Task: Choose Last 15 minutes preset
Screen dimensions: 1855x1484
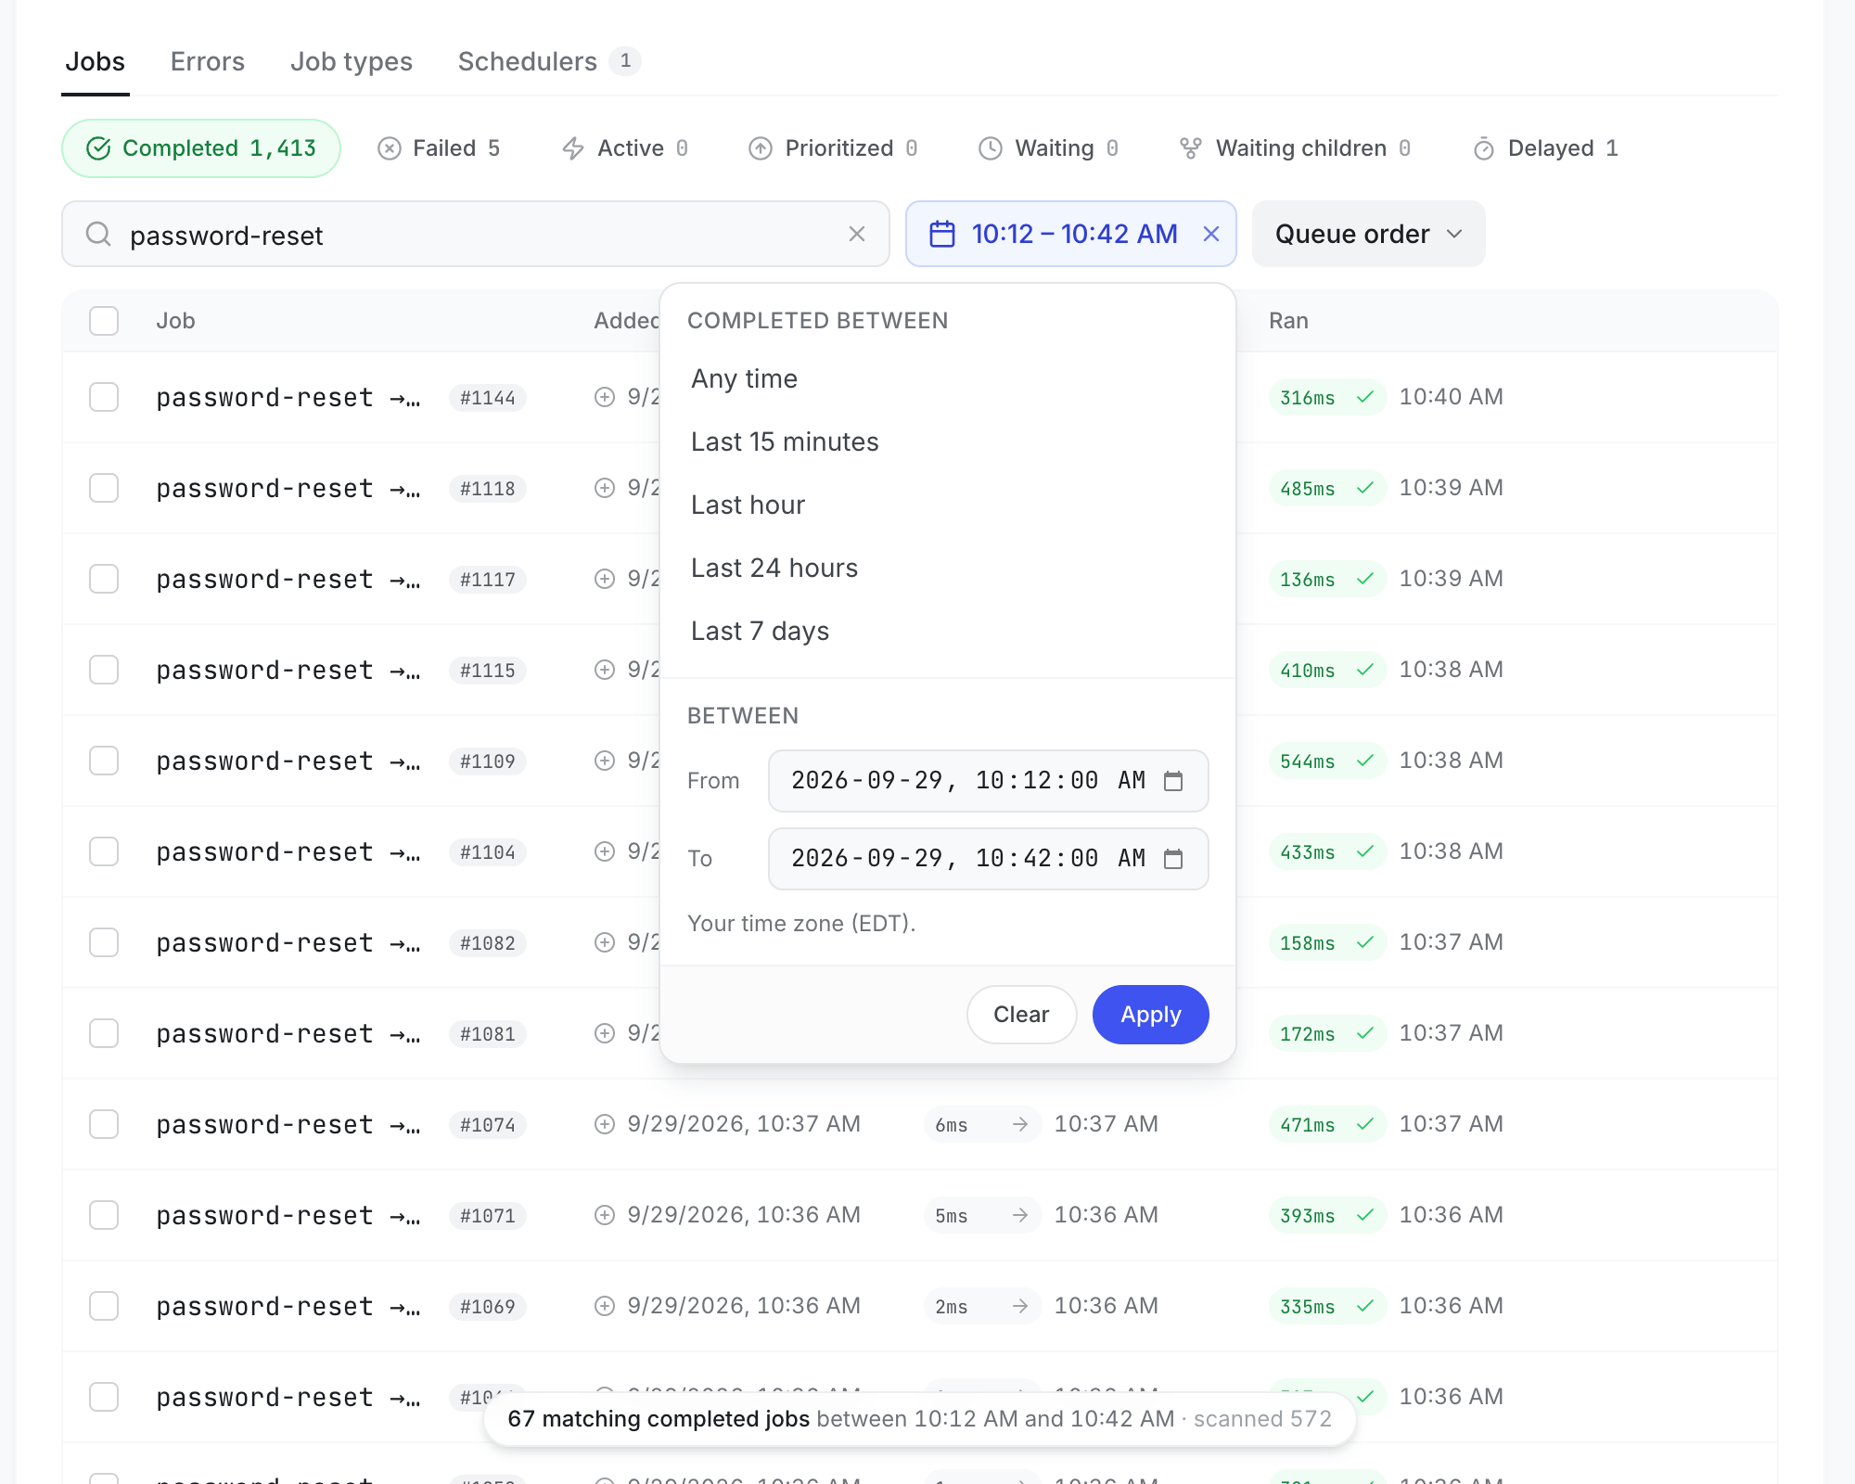Action: tap(948, 441)
